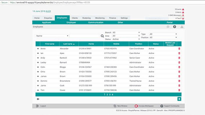205x115 pixels.
Task: Click the bin icon for Colin Bloggs
Action: (179, 67)
